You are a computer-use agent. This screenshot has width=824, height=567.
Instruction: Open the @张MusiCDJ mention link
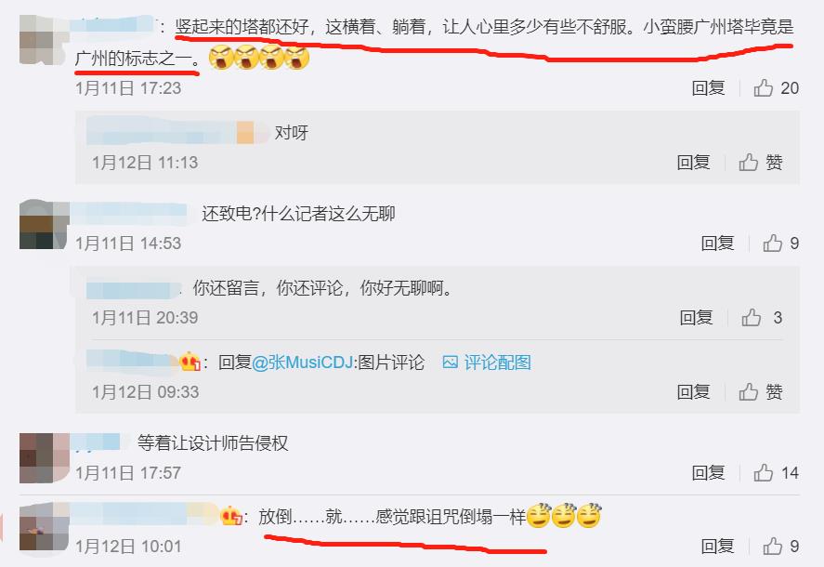303,363
